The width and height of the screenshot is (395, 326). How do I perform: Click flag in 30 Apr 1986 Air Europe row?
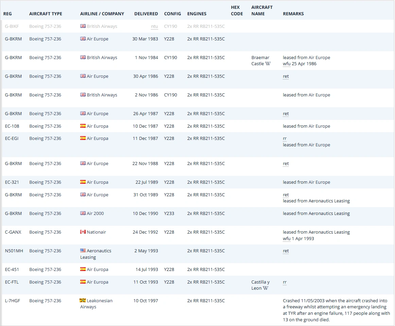(83, 76)
